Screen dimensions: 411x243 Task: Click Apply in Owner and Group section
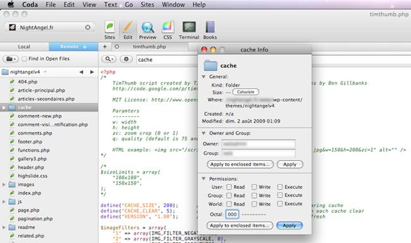(290, 164)
